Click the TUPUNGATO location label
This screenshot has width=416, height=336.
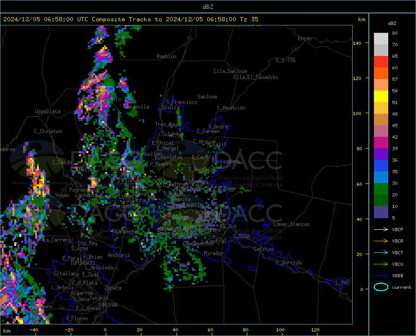83,263
